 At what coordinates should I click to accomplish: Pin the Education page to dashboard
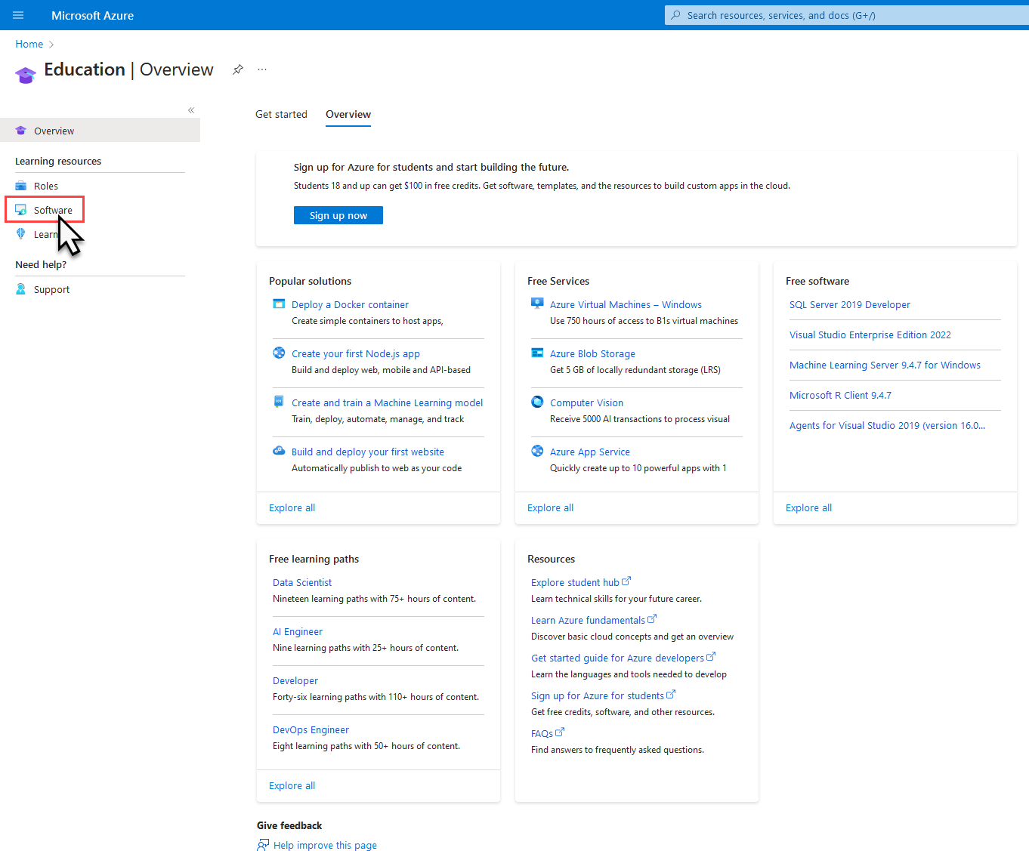tap(238, 69)
